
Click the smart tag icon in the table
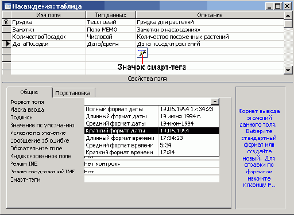(x=142, y=53)
